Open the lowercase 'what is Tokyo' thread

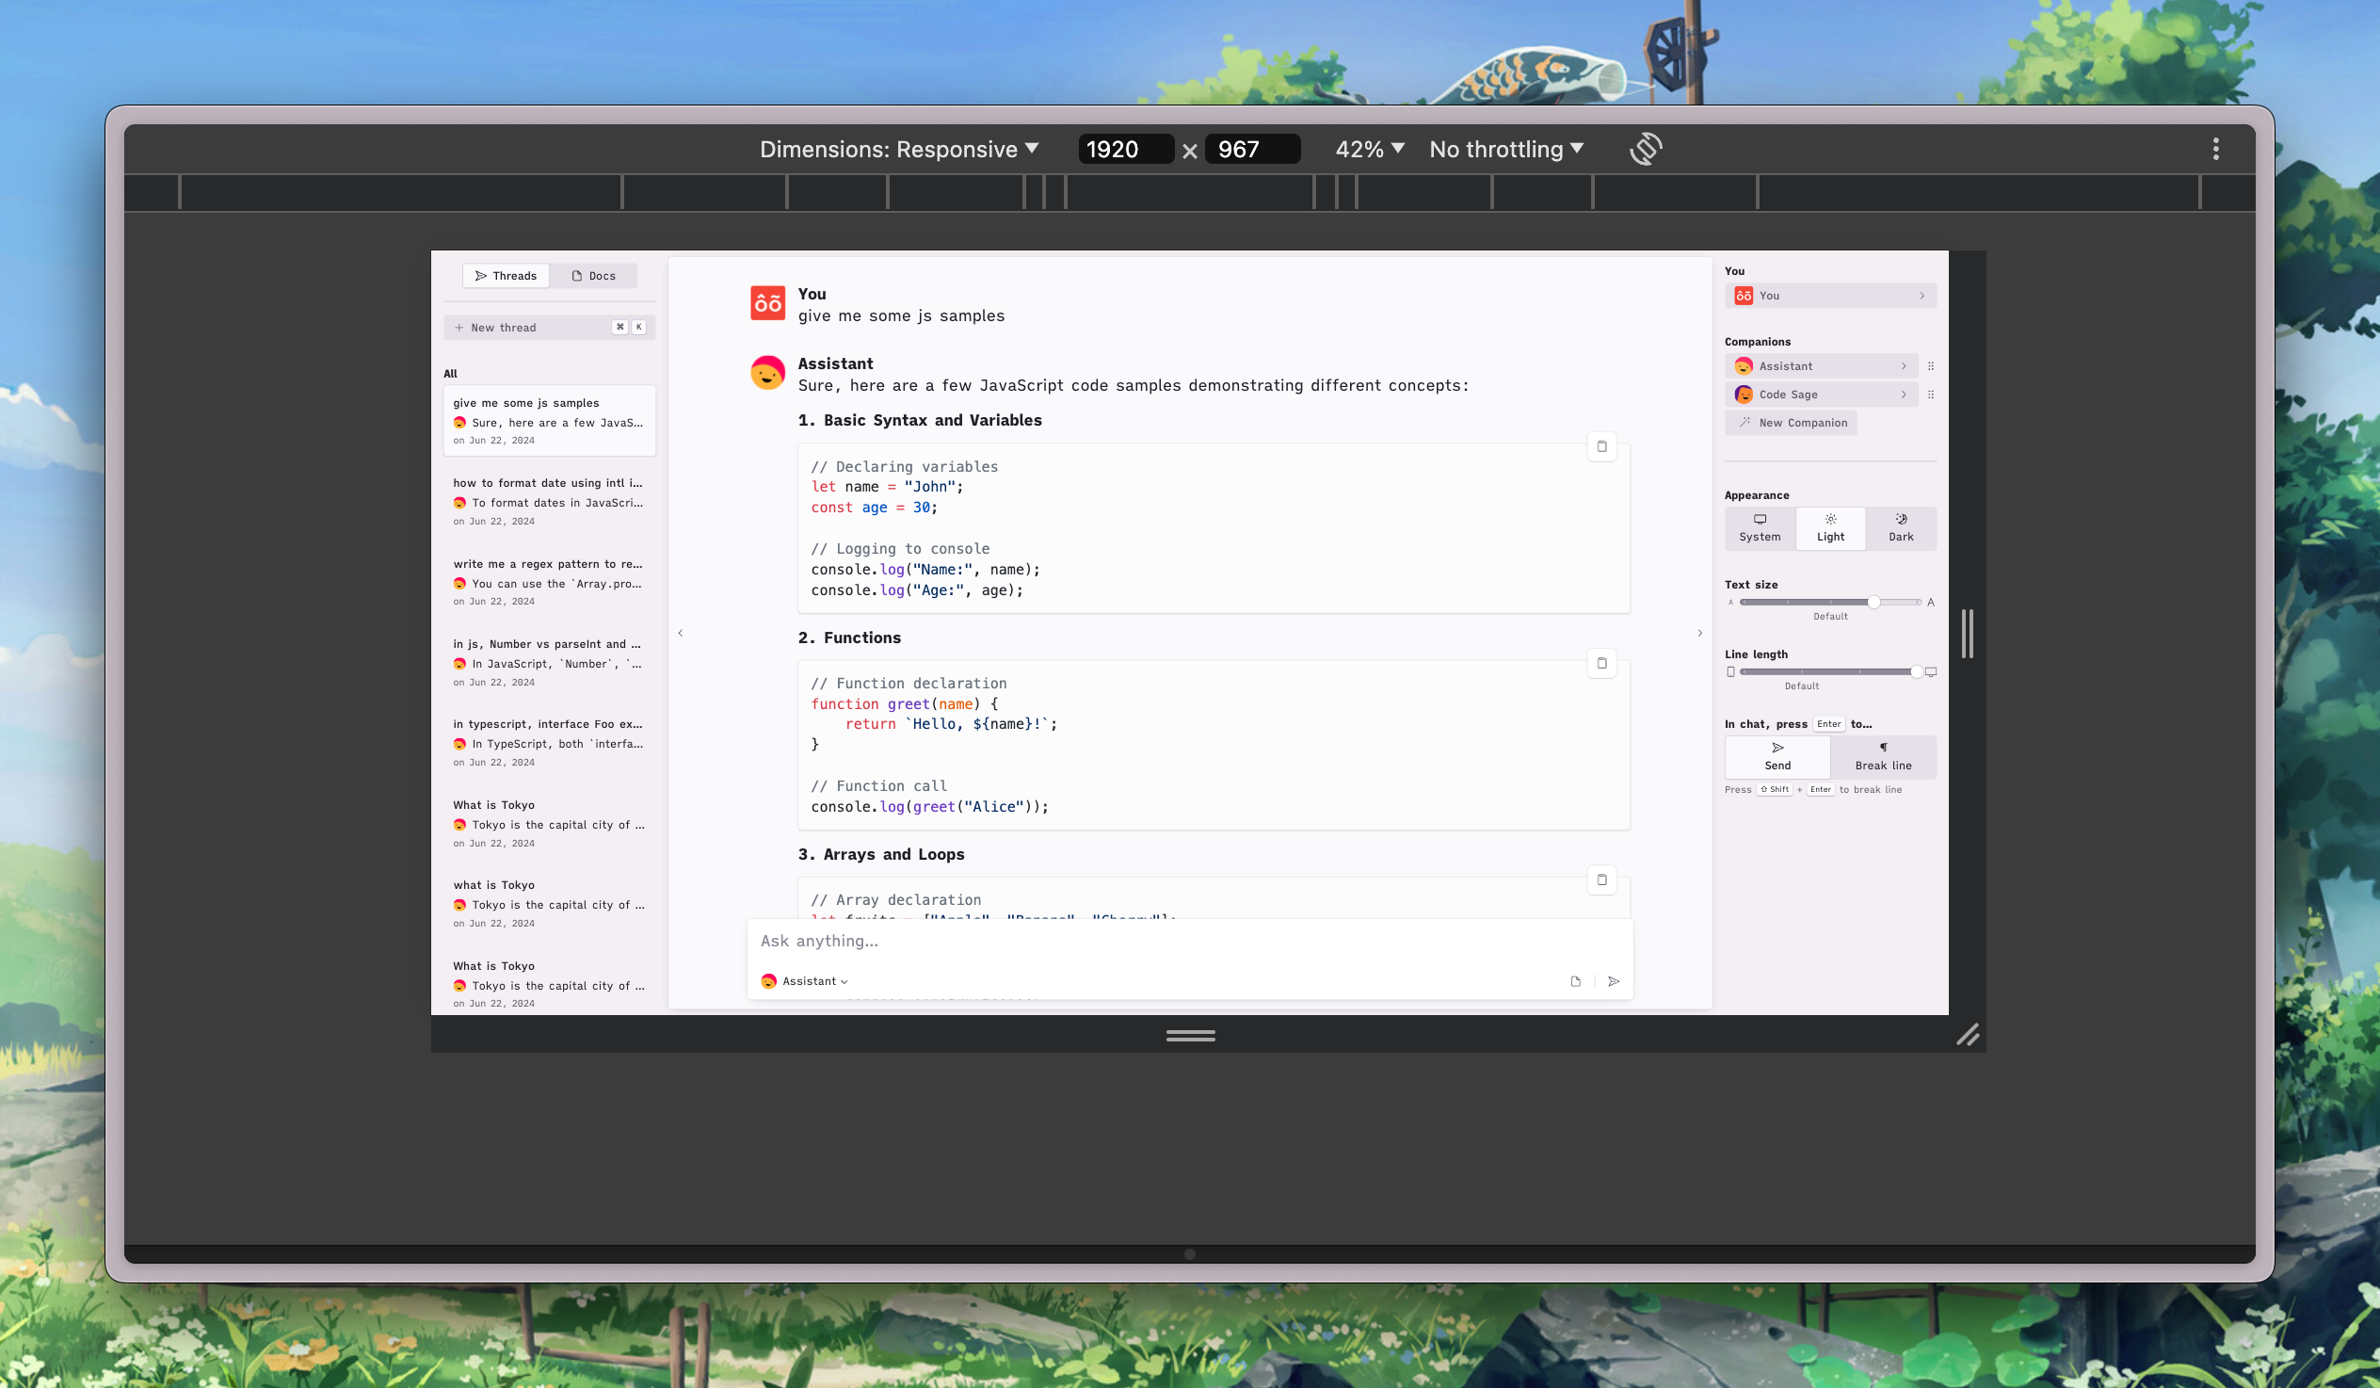click(x=549, y=903)
